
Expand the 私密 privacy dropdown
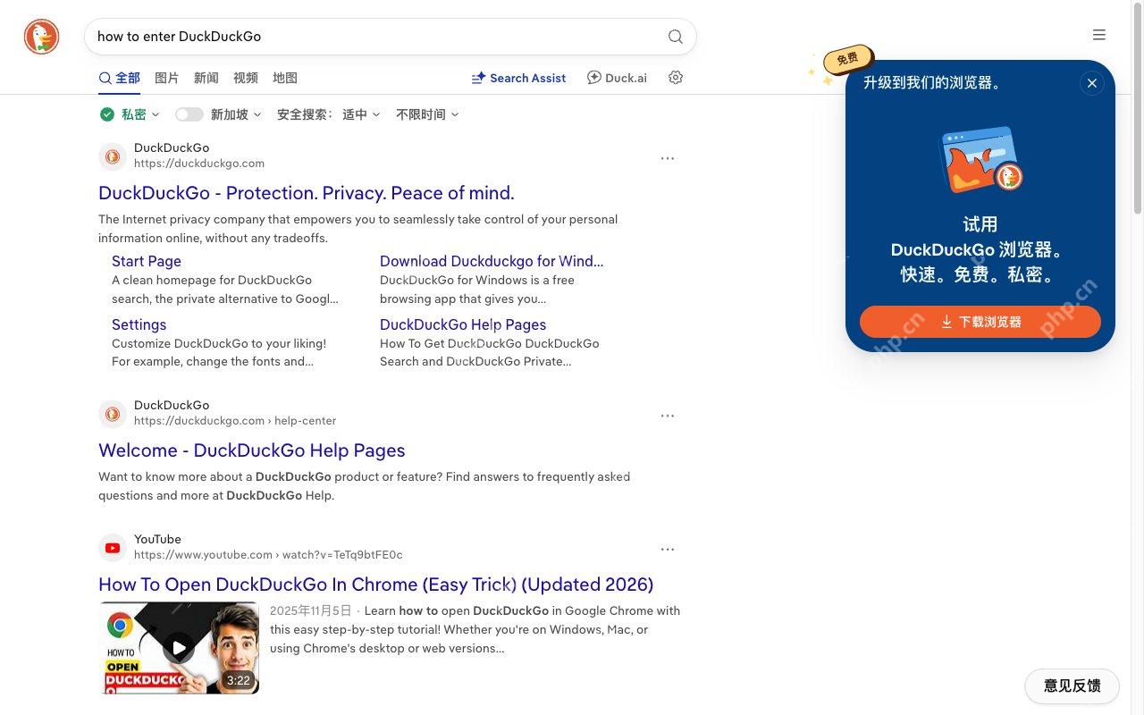point(130,114)
